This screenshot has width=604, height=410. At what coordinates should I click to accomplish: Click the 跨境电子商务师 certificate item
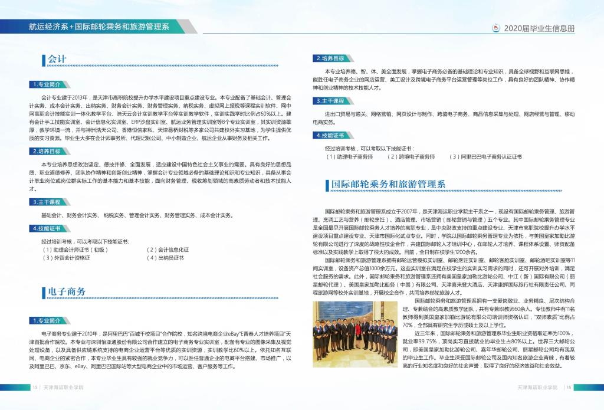point(411,157)
